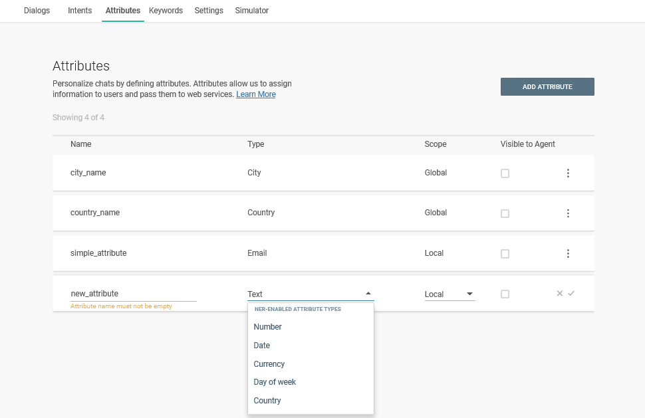This screenshot has width=645, height=418.
Task: Select Day of week type option
Action: (x=275, y=382)
